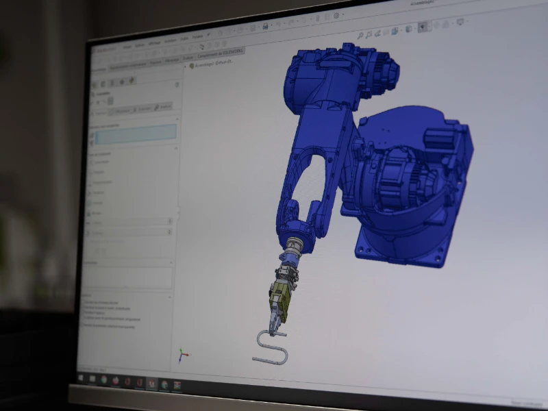Switch to Compléments de SOLIDWORKS tab

[x=219, y=54]
